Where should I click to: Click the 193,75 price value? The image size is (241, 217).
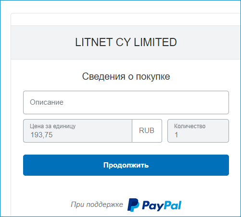pyautogui.click(x=41, y=135)
